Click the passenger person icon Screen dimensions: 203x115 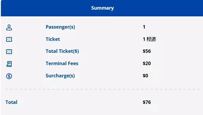(x=9, y=27)
